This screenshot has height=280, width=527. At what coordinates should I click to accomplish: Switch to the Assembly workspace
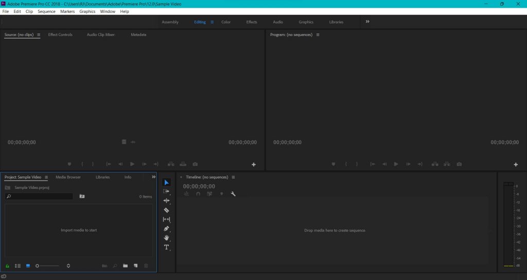pos(170,22)
